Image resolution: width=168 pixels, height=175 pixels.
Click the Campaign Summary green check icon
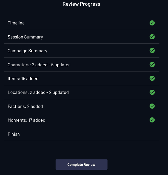[x=152, y=50]
